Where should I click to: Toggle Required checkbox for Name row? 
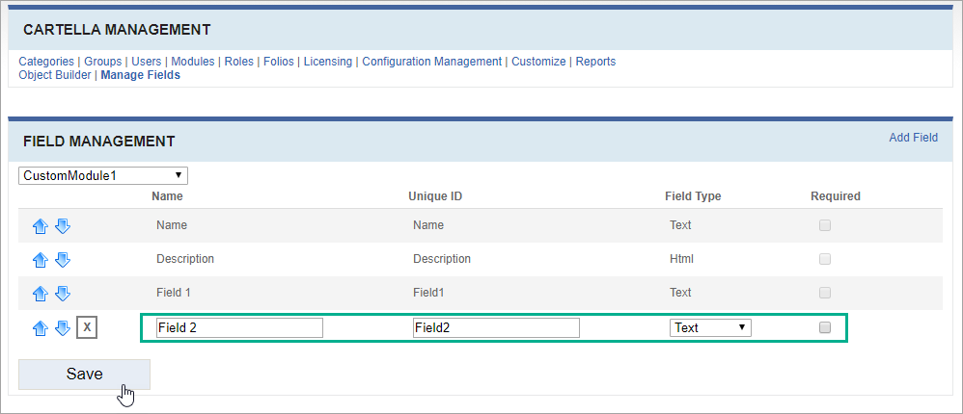click(x=825, y=225)
